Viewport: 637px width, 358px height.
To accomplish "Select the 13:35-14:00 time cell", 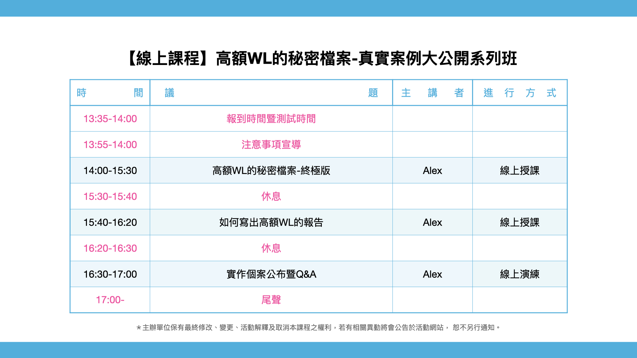I will [110, 119].
